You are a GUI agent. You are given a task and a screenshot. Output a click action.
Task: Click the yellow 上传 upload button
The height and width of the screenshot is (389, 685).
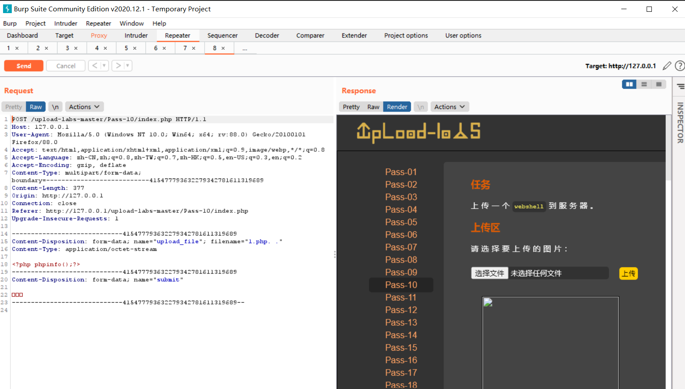point(629,273)
